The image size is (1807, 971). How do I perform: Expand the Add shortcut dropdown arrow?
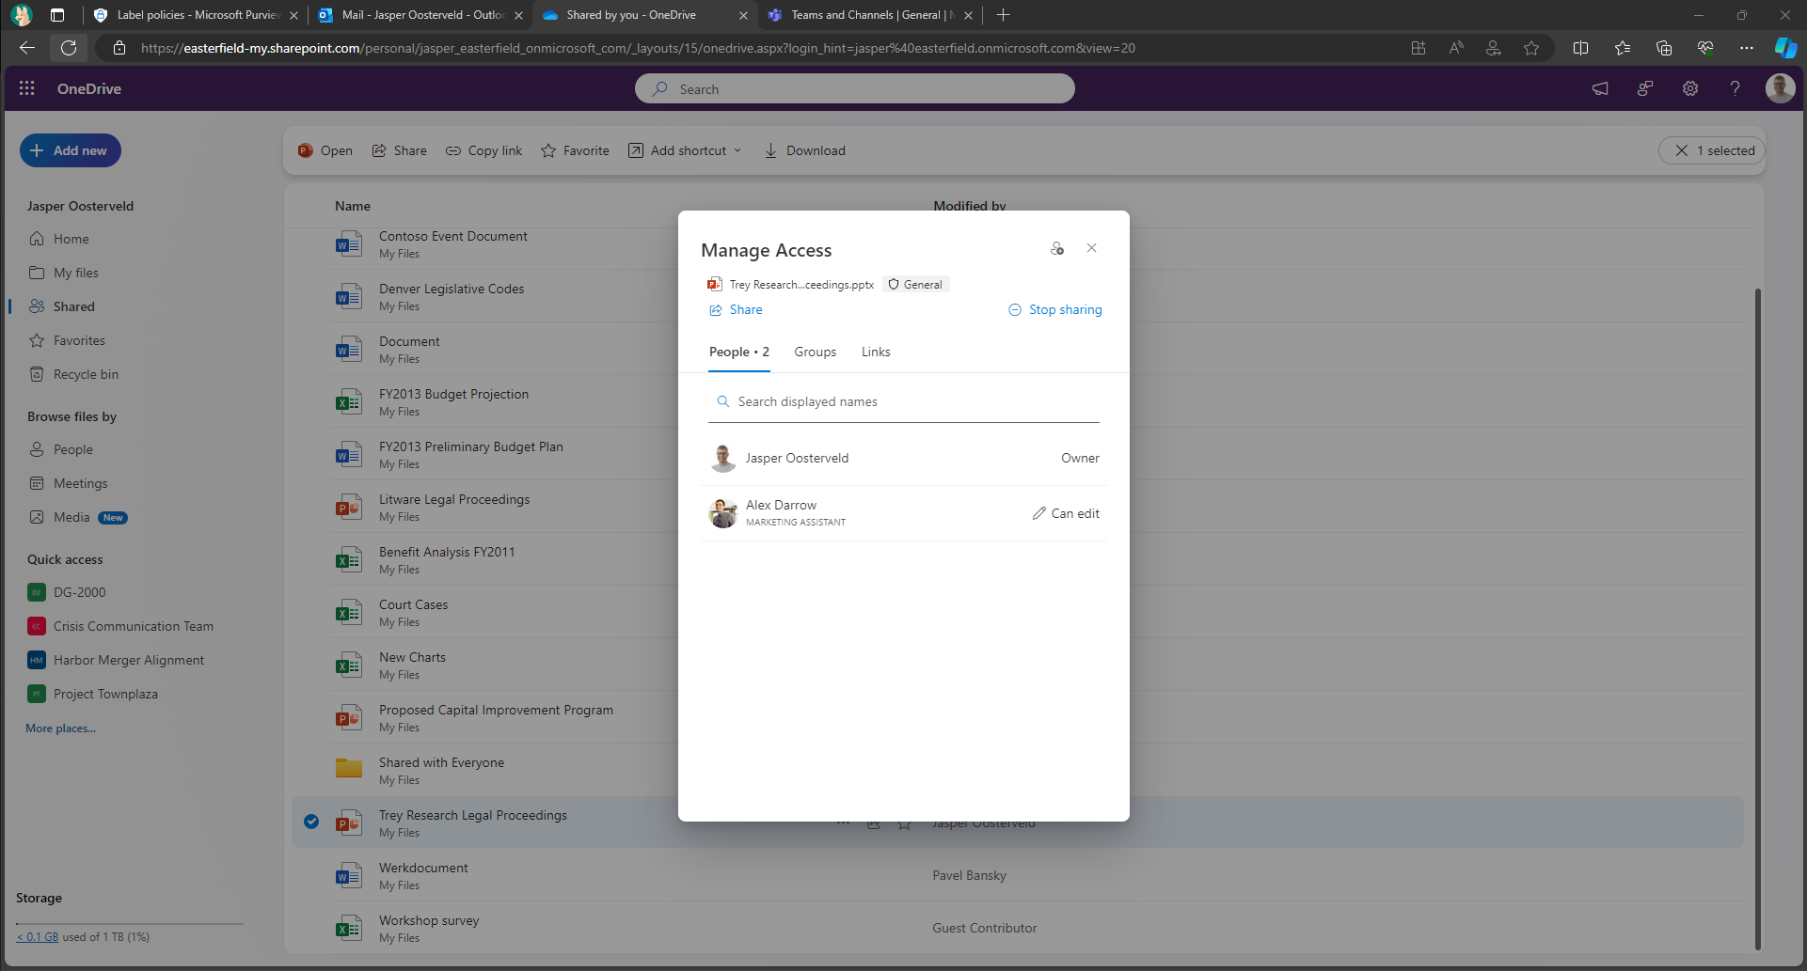coord(737,150)
